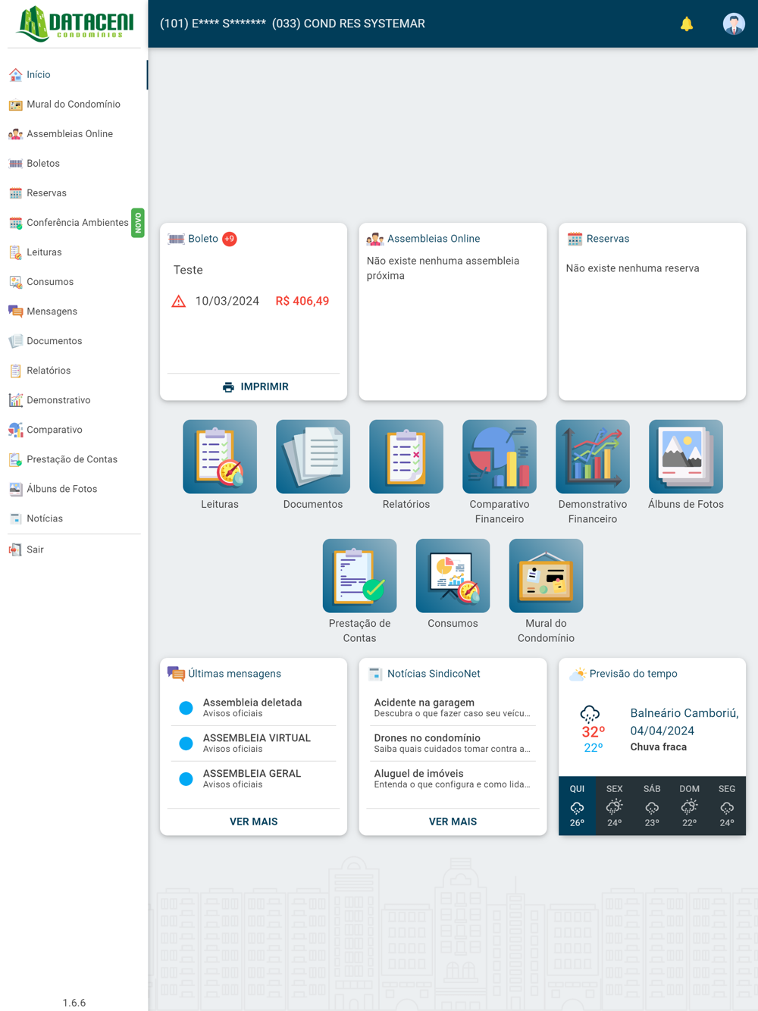Open Relatórios in sidebar menu

[74, 370]
